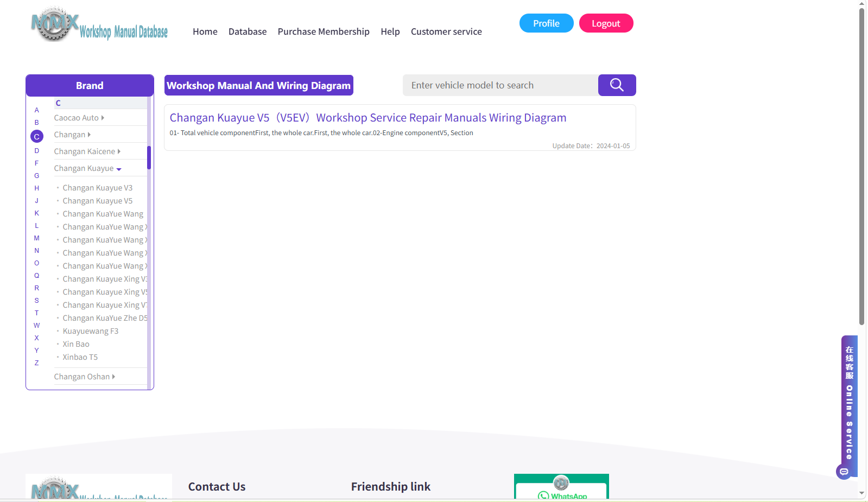The width and height of the screenshot is (868, 502).
Task: Collapse the Changan Kuayue brand
Action: point(88,168)
